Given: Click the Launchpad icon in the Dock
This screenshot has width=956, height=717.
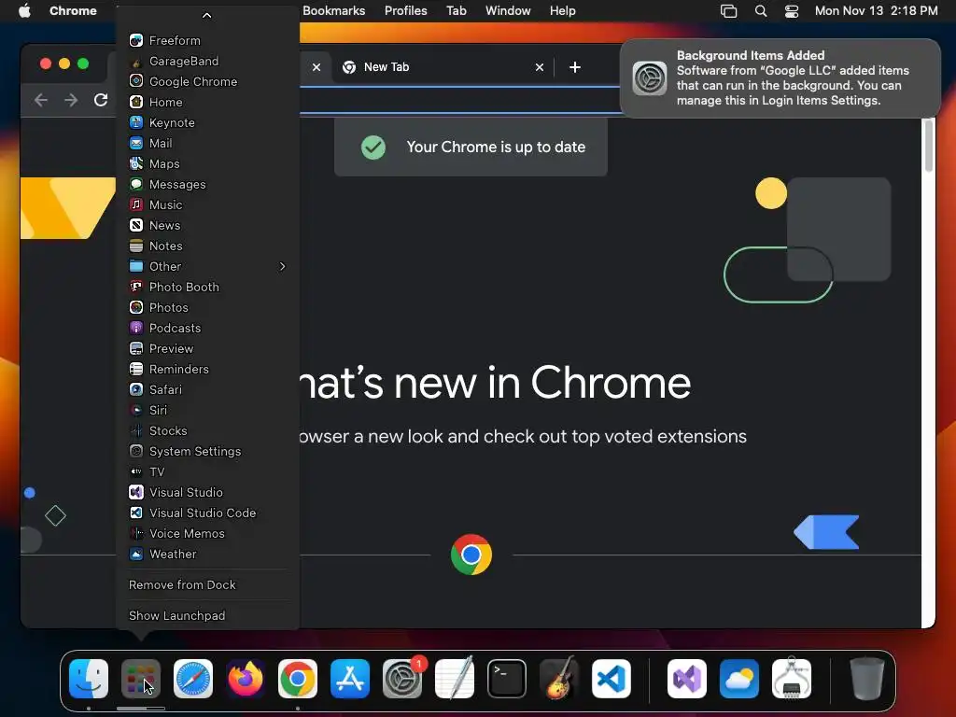Looking at the screenshot, I should (x=141, y=678).
